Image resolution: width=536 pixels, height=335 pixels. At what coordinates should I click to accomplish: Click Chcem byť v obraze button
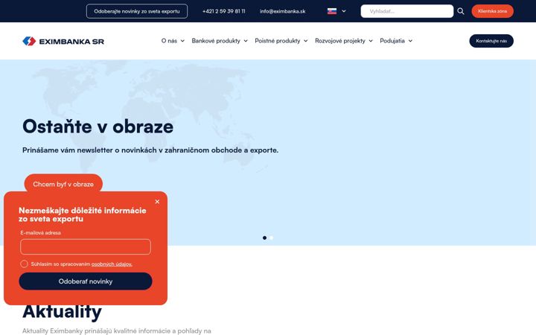[x=63, y=184]
